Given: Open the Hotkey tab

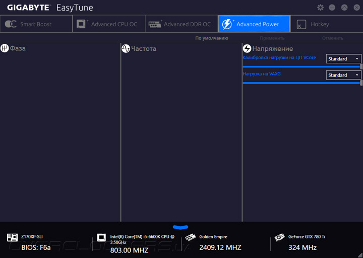Looking at the screenshot, I should (x=327, y=24).
